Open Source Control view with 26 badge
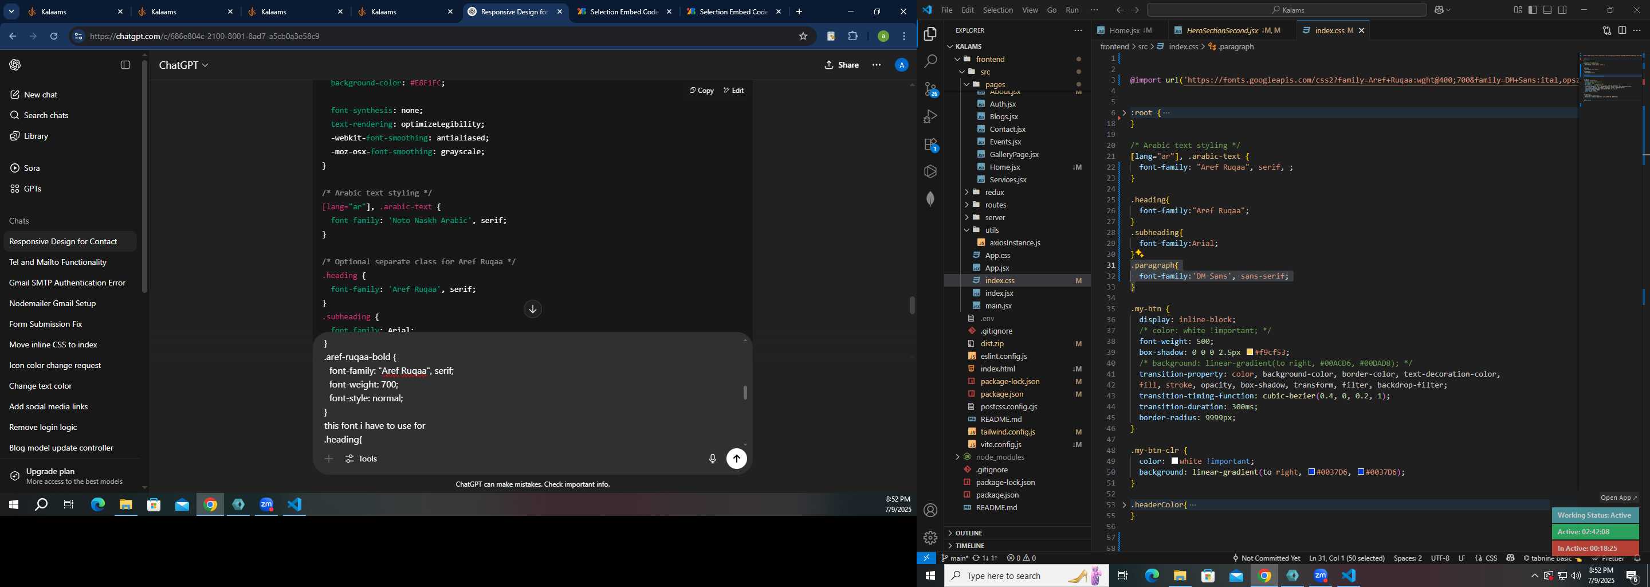 930,90
